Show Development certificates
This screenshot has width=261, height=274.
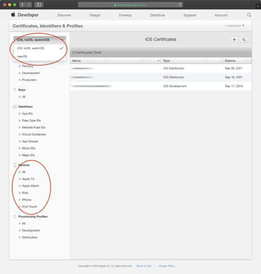[x=31, y=73]
